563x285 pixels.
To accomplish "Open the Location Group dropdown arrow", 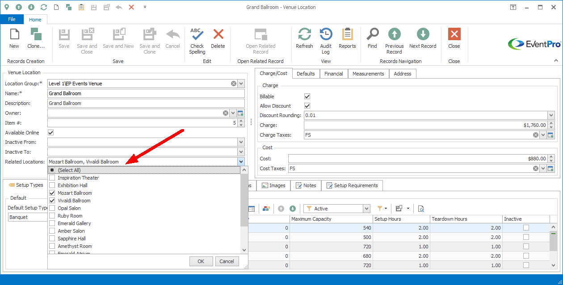I will [241, 84].
